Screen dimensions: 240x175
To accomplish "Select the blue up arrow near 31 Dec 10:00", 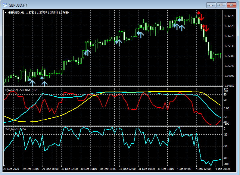I will point(141,35).
